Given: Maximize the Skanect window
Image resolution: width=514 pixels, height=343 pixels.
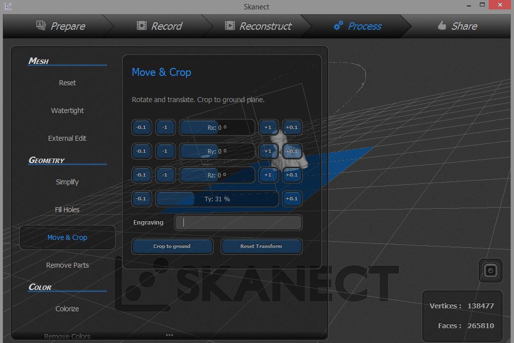Looking at the screenshot, I should click(x=482, y=4).
